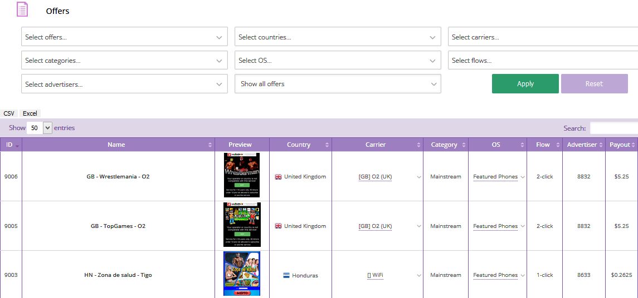This screenshot has width=638, height=298.
Task: Click the Offers document icon
Action: (x=22, y=9)
